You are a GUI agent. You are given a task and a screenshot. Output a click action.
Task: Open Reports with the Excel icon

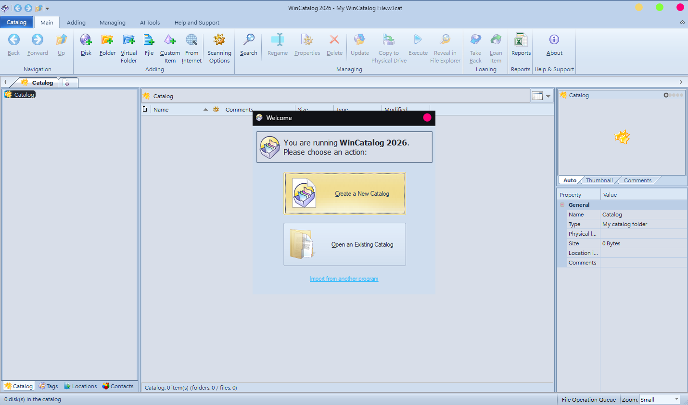[x=521, y=45]
